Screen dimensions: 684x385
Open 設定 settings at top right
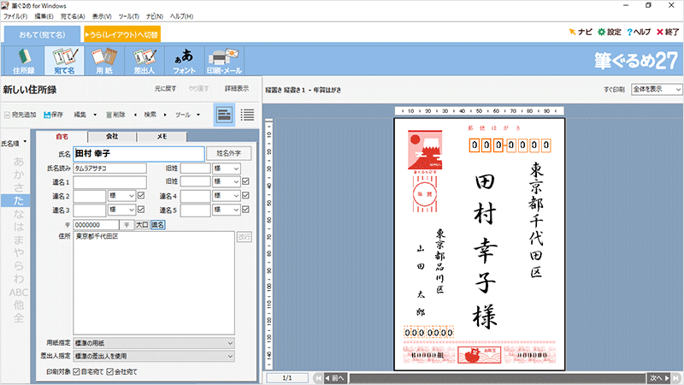tap(609, 32)
